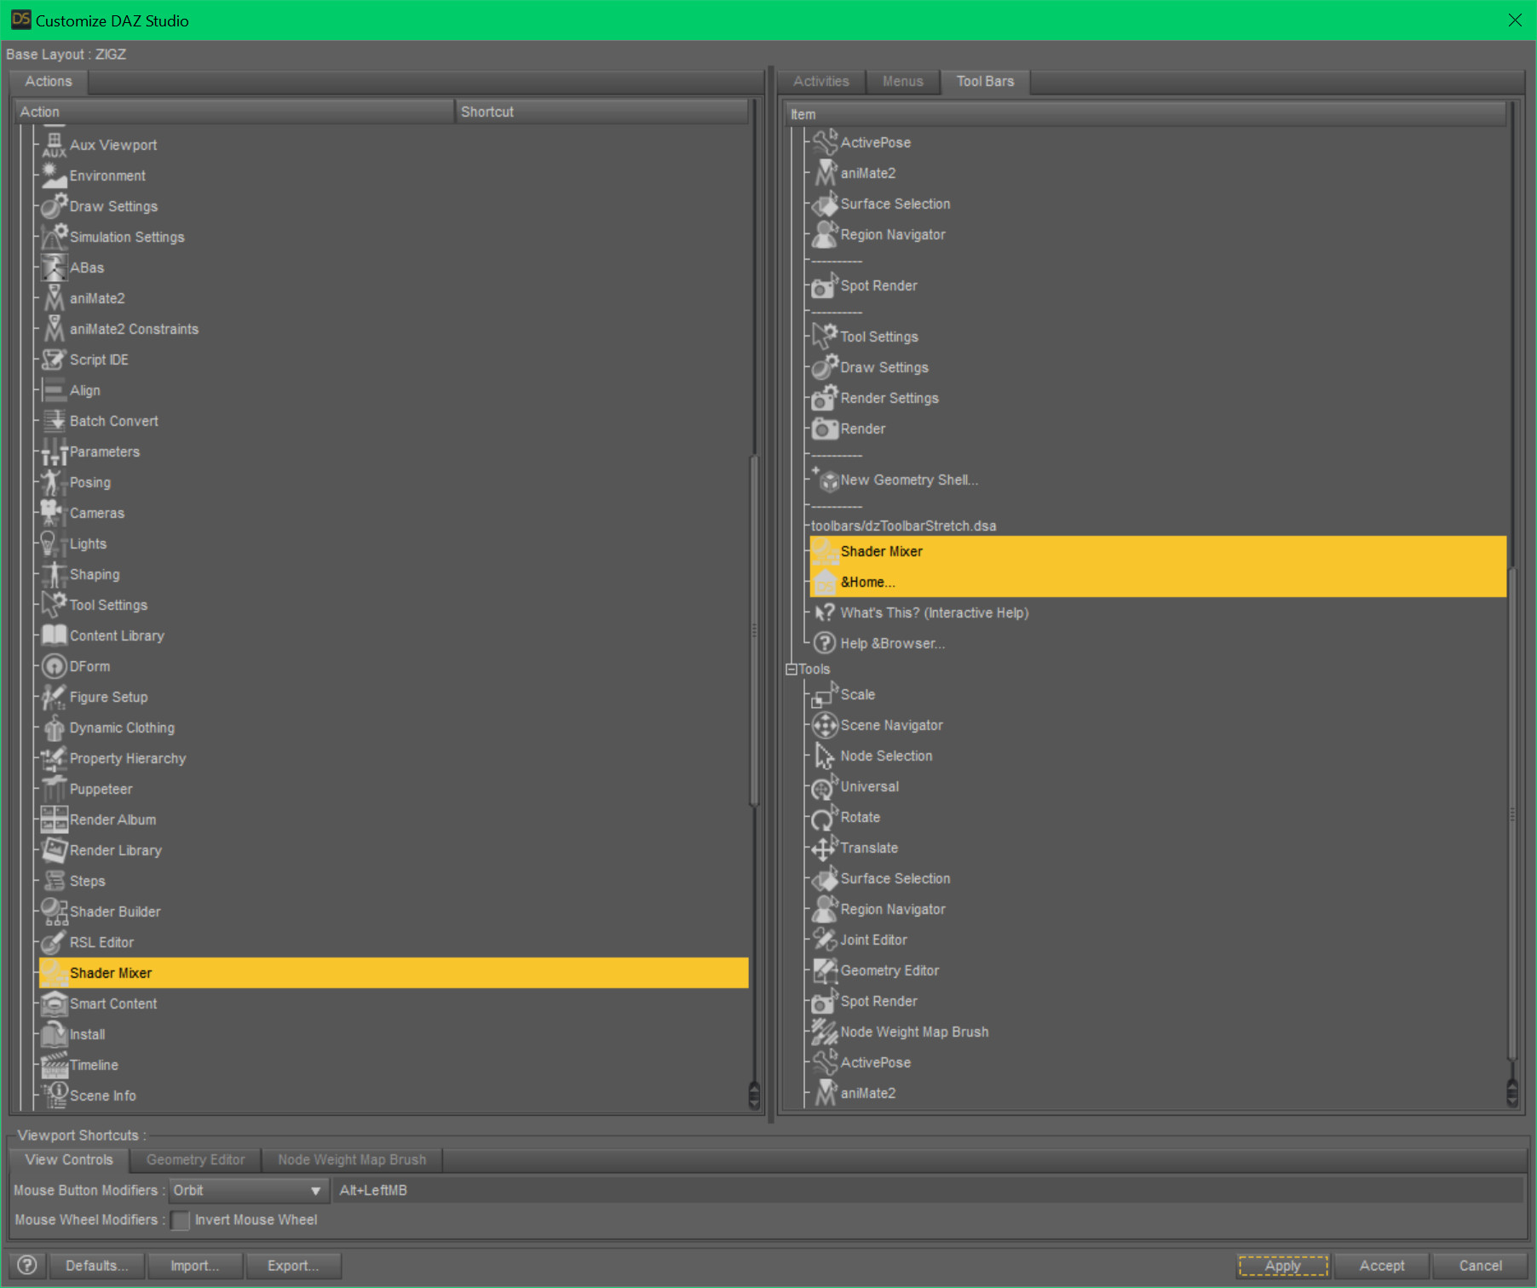
Task: Click the Cancel button
Action: click(1480, 1265)
